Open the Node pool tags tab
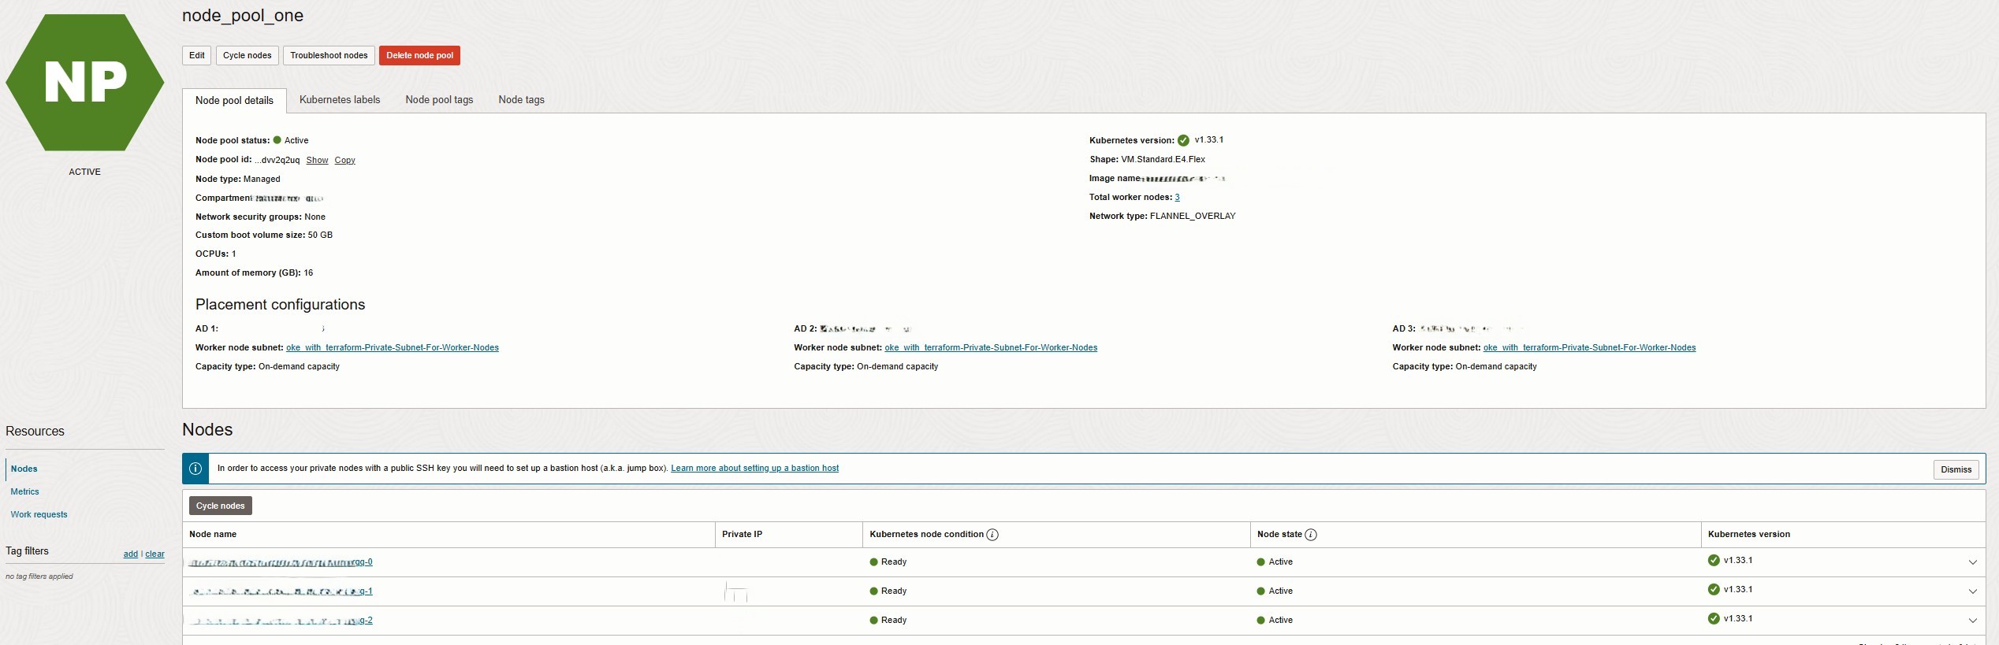Screen dimensions: 1999x645 click(439, 100)
